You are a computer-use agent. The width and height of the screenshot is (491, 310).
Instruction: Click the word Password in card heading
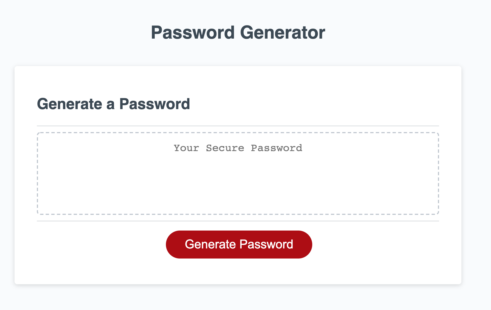tap(155, 104)
